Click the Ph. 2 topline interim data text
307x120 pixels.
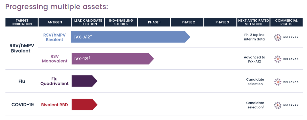click(254, 38)
